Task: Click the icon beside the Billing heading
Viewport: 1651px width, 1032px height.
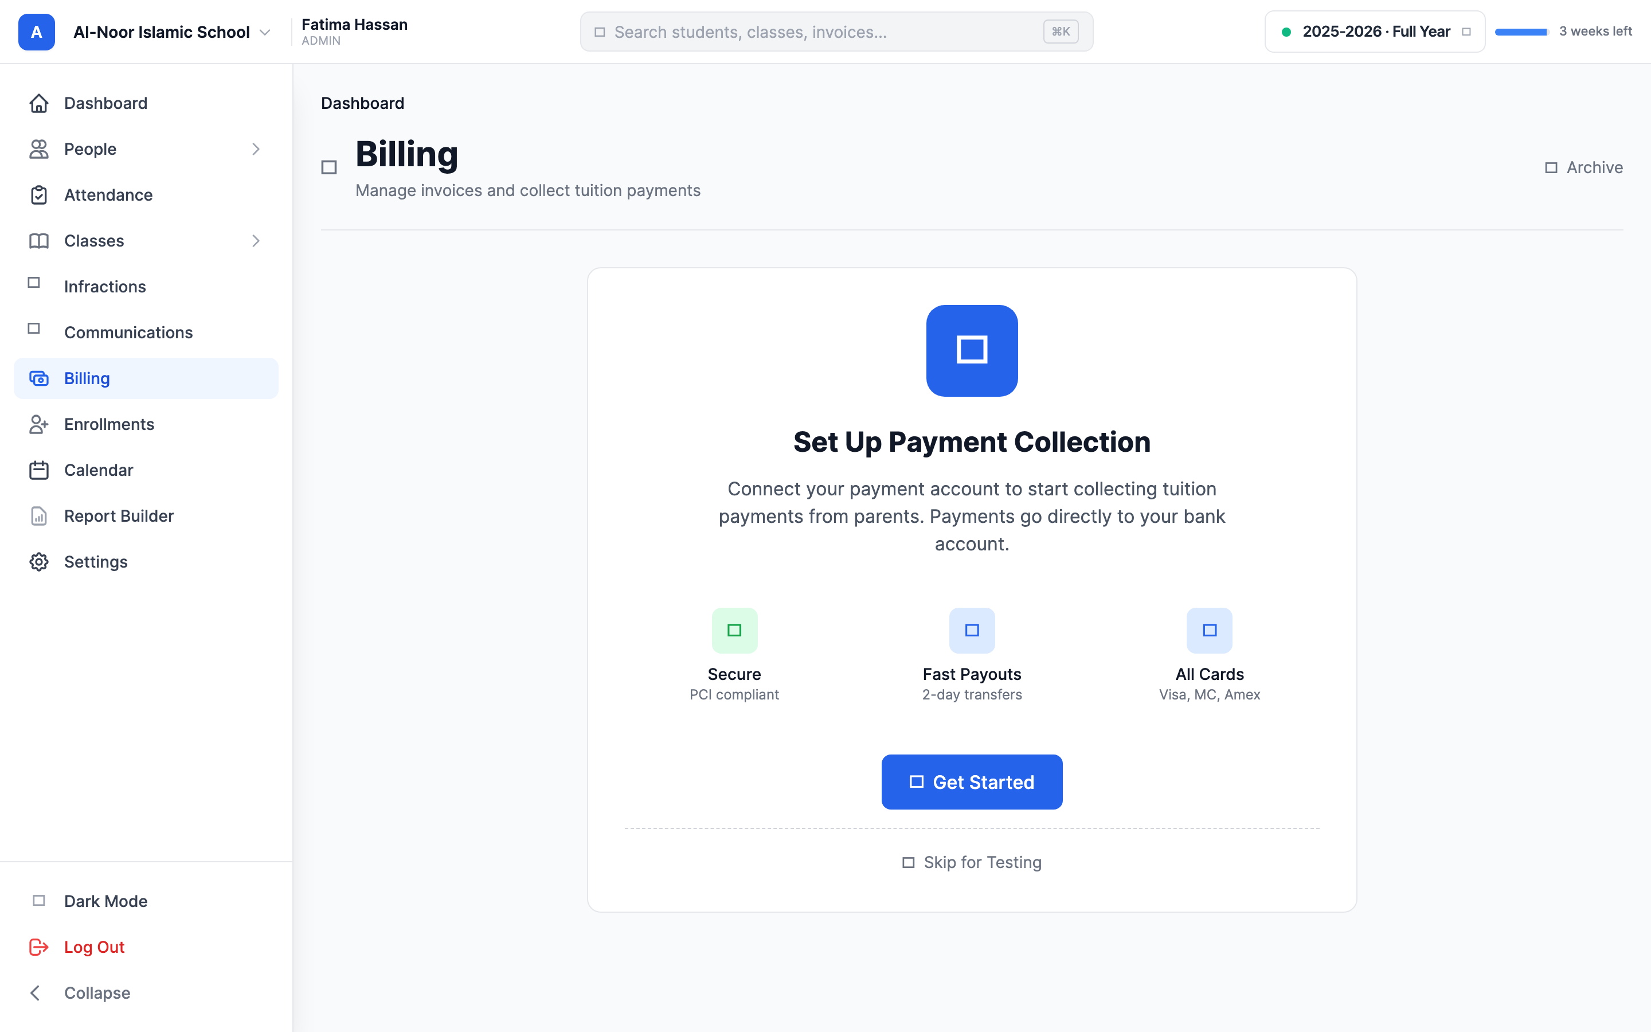Action: (329, 167)
